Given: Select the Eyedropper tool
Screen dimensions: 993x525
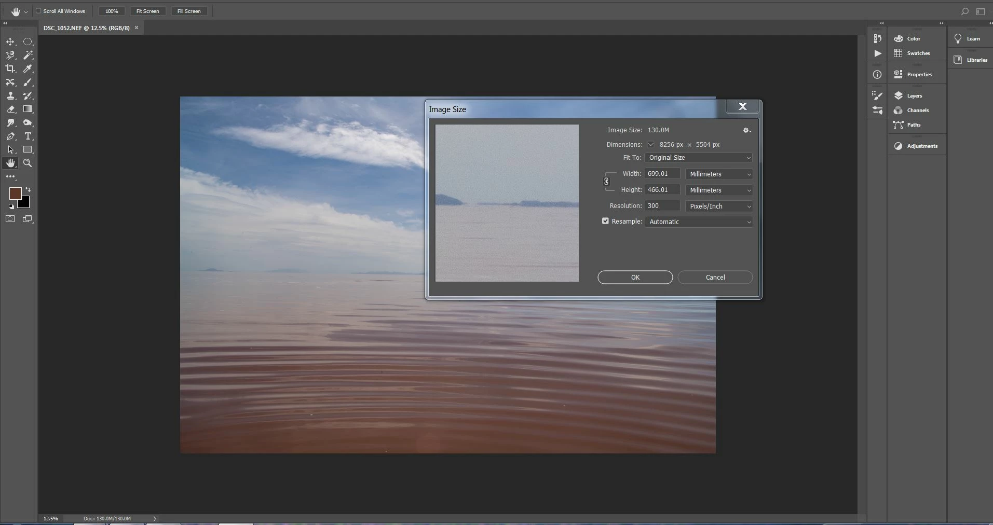Looking at the screenshot, I should (x=28, y=68).
